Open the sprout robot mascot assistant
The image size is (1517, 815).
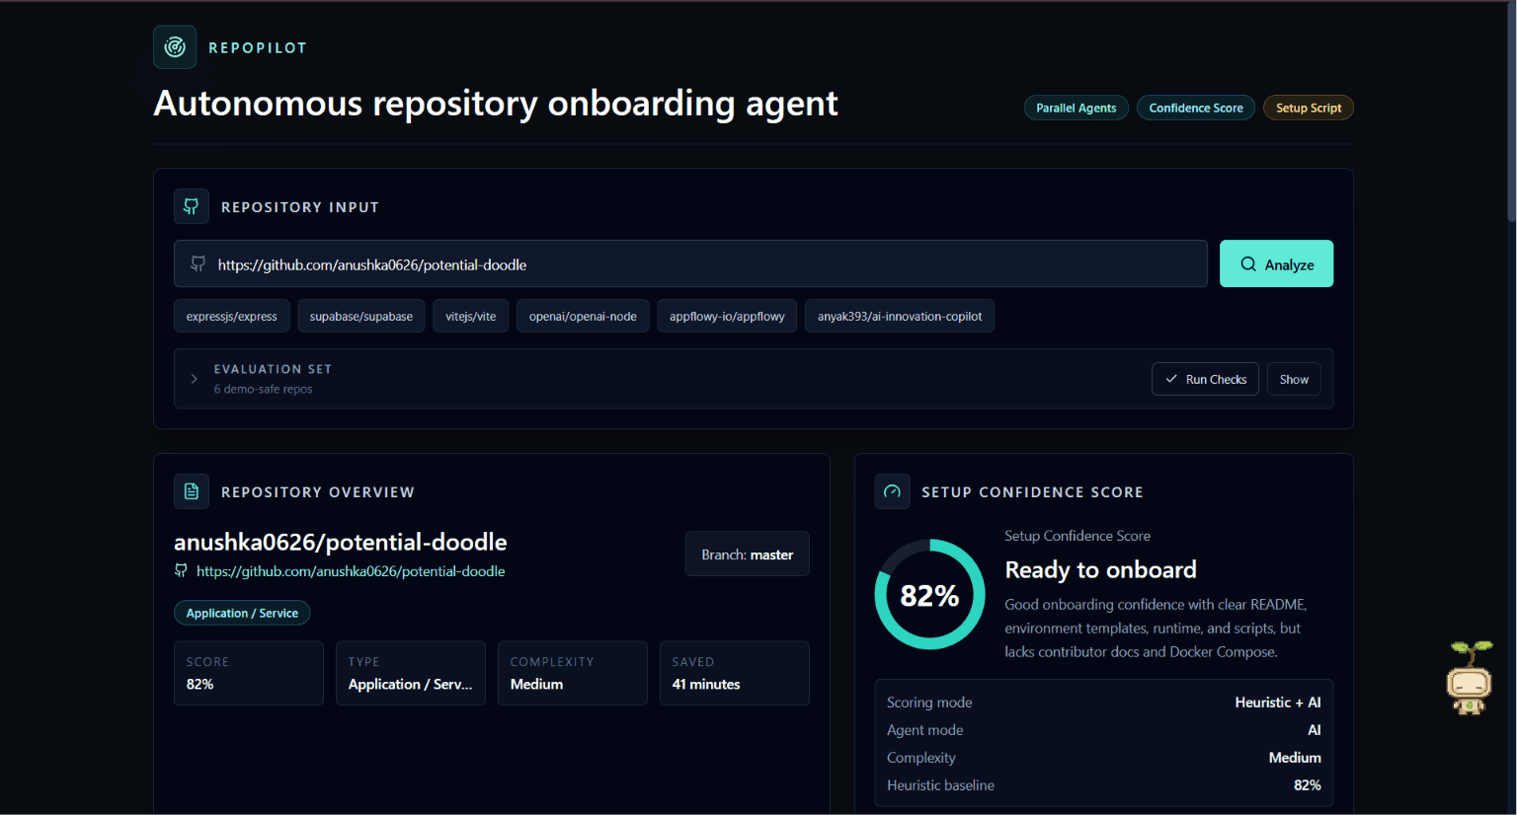1470,677
